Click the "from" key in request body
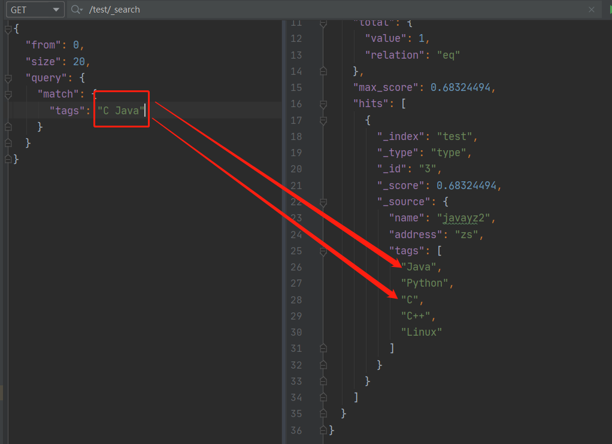The height and width of the screenshot is (444, 612). (43, 45)
